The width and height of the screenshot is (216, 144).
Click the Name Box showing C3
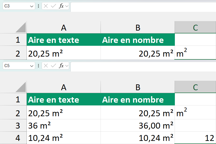(x=19, y=6)
